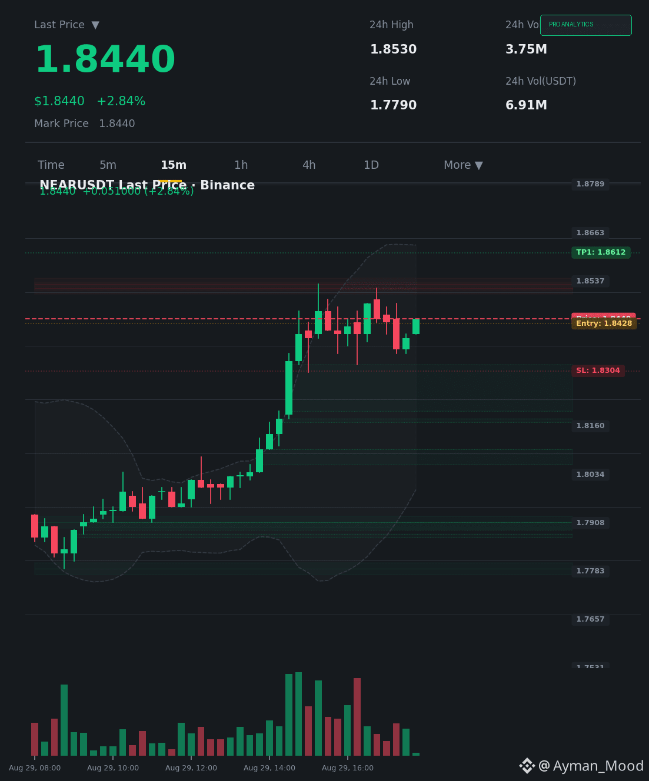
Task: Expand the More timeframes dropdown
Action: tap(463, 165)
